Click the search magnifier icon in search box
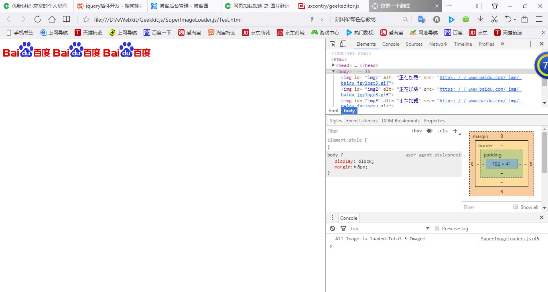 (x=405, y=19)
